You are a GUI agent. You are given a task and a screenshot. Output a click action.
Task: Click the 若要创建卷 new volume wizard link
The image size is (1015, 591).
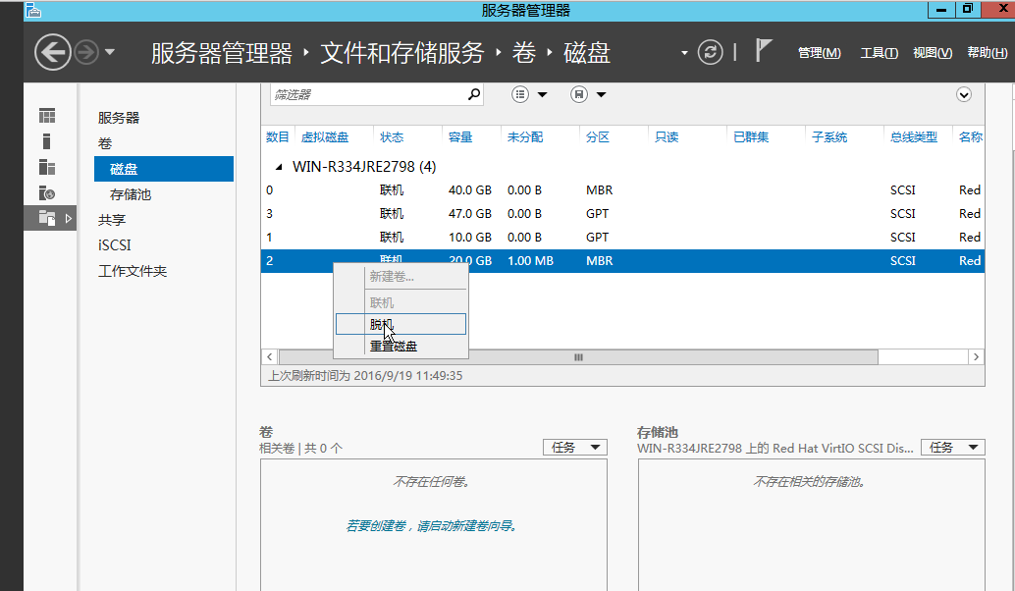tap(434, 525)
